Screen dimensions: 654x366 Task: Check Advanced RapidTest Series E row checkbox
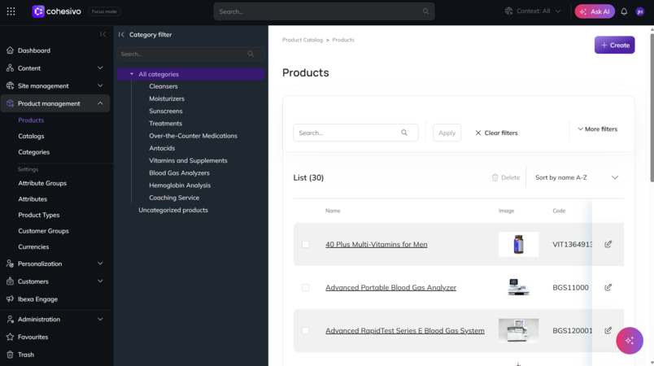(306, 330)
